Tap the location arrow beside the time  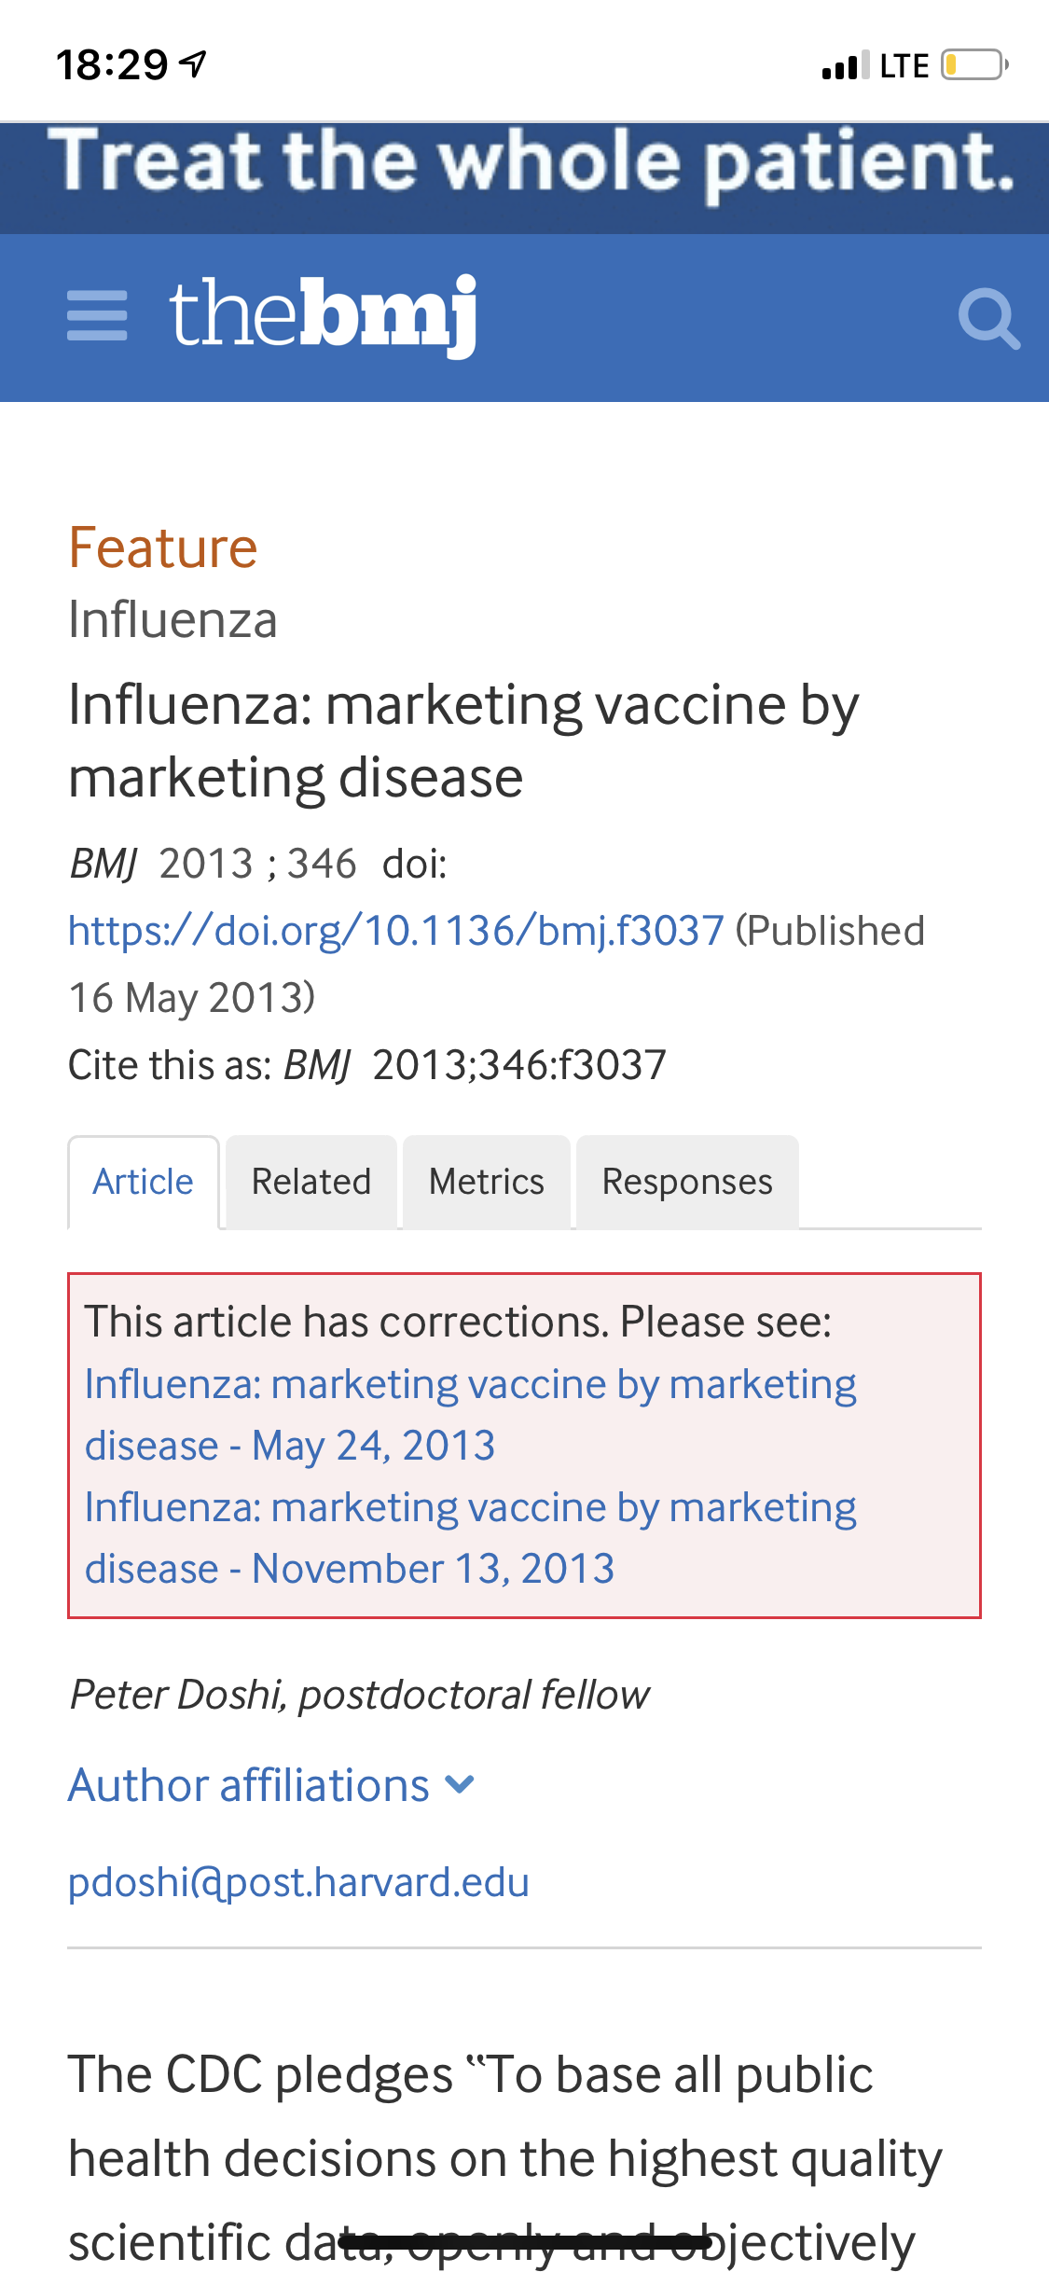point(194,63)
